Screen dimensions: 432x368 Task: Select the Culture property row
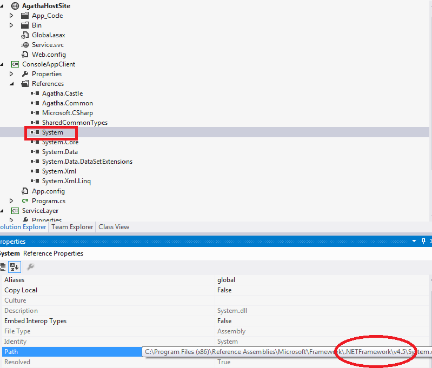[x=215, y=300]
